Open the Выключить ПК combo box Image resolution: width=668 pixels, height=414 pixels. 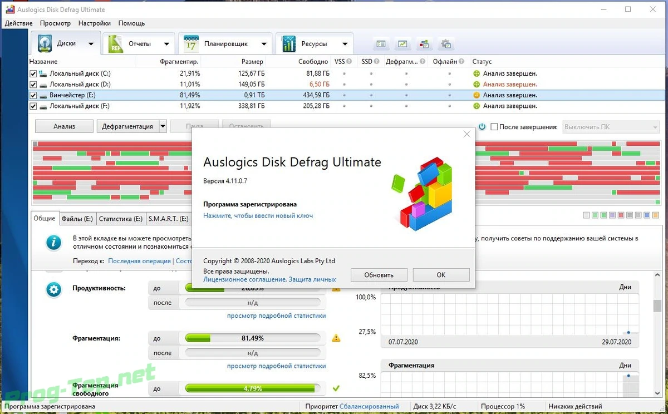[611, 127]
